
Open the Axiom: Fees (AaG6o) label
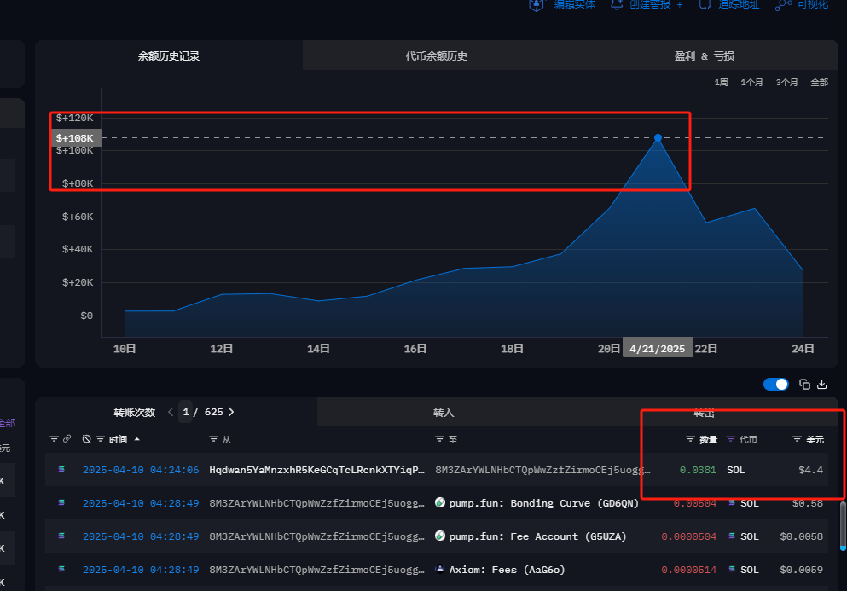[507, 570]
